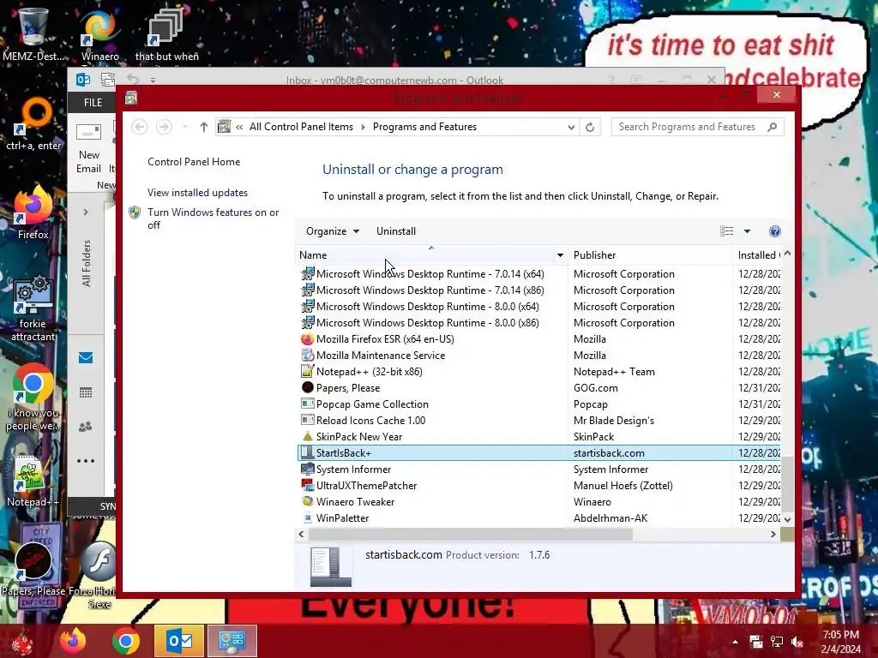
Task: Switch to Outlook on the taskbar
Action: click(x=179, y=641)
